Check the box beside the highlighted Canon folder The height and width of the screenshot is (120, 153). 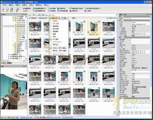pos(2,26)
